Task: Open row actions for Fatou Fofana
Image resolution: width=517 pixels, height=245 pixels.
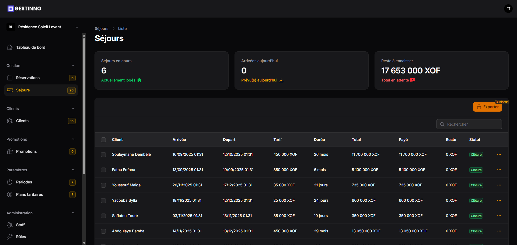Action: click(x=499, y=170)
